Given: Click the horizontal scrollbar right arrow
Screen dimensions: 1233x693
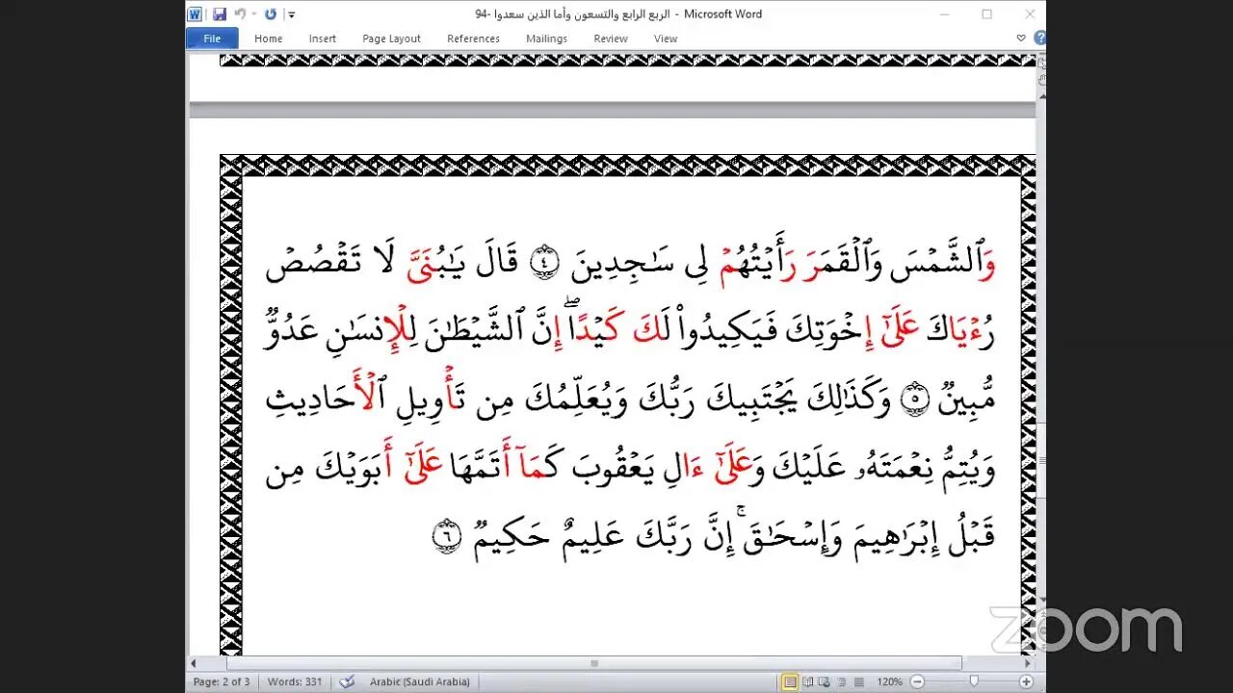Looking at the screenshot, I should (x=1029, y=663).
